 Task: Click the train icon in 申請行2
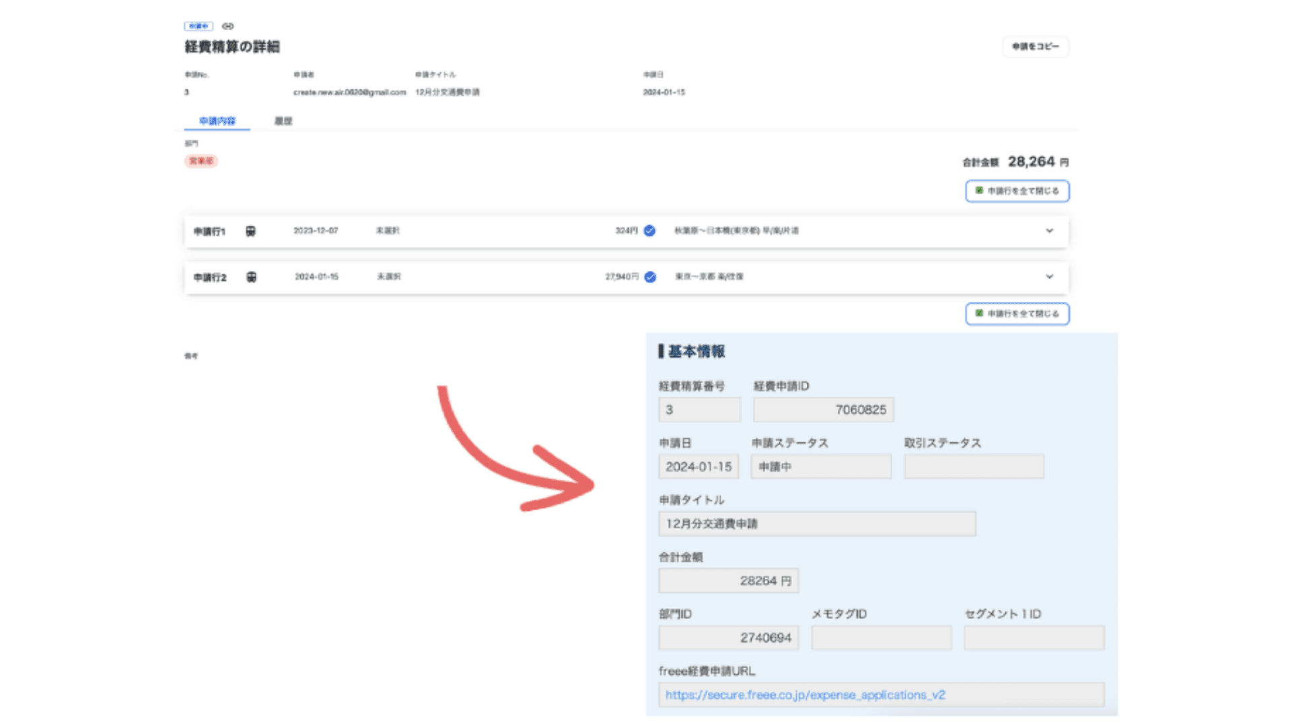pyautogui.click(x=251, y=277)
